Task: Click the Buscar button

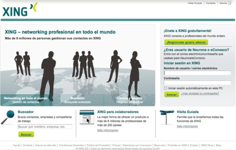Action: pyautogui.click(x=26, y=135)
